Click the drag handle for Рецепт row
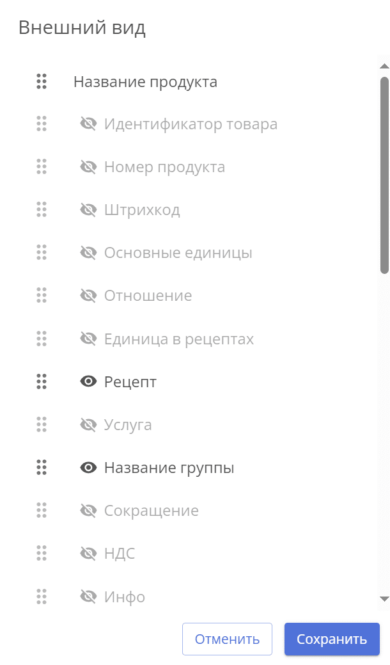Image resolution: width=390 pixels, height=665 pixels. [42, 382]
